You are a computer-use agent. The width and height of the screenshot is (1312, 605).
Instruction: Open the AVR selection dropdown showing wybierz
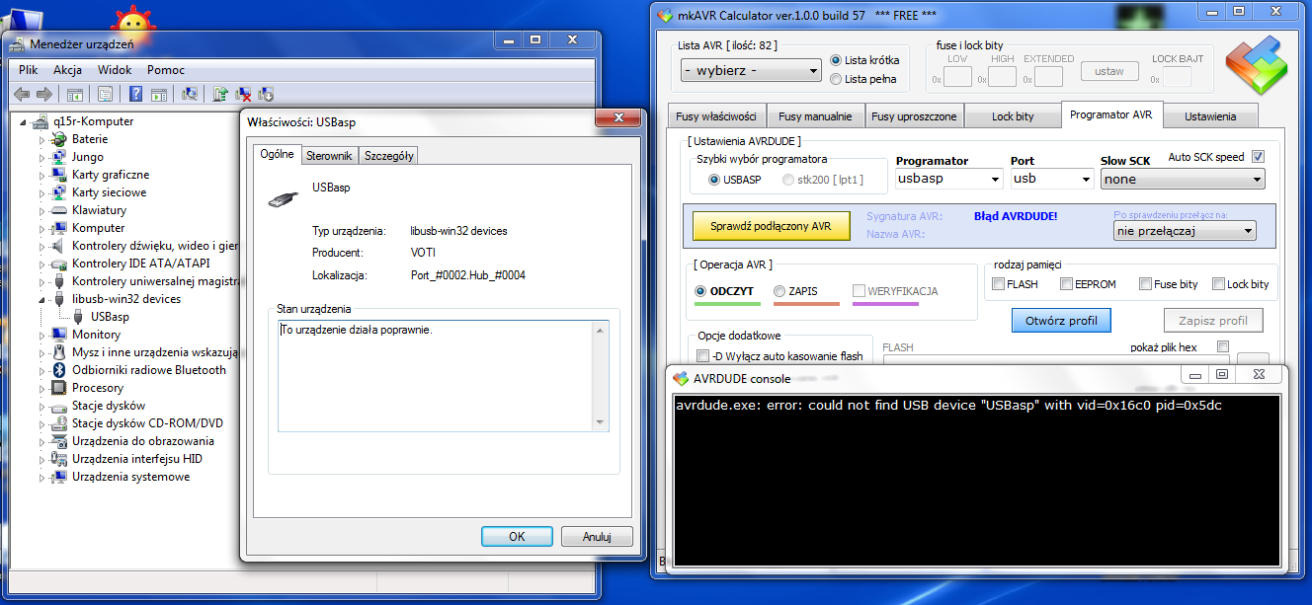pyautogui.click(x=751, y=70)
